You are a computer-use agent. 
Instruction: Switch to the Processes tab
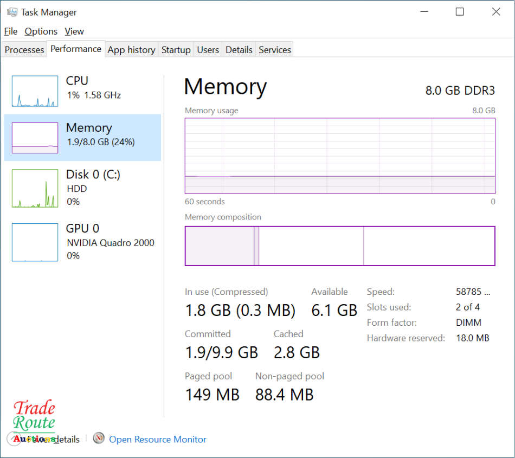(24, 50)
